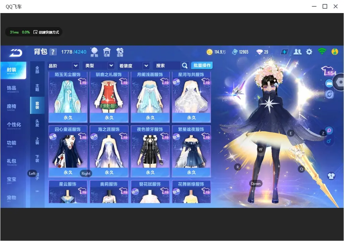This screenshot has width=344, height=241.
Task: Click the 勋章 badge on 星河与共服饰
Action: 176,82
